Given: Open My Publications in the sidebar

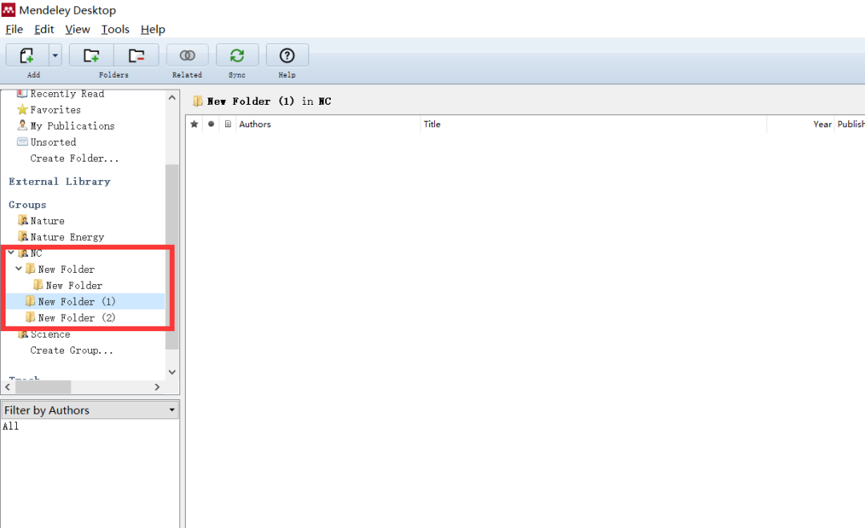Looking at the screenshot, I should pyautogui.click(x=72, y=126).
